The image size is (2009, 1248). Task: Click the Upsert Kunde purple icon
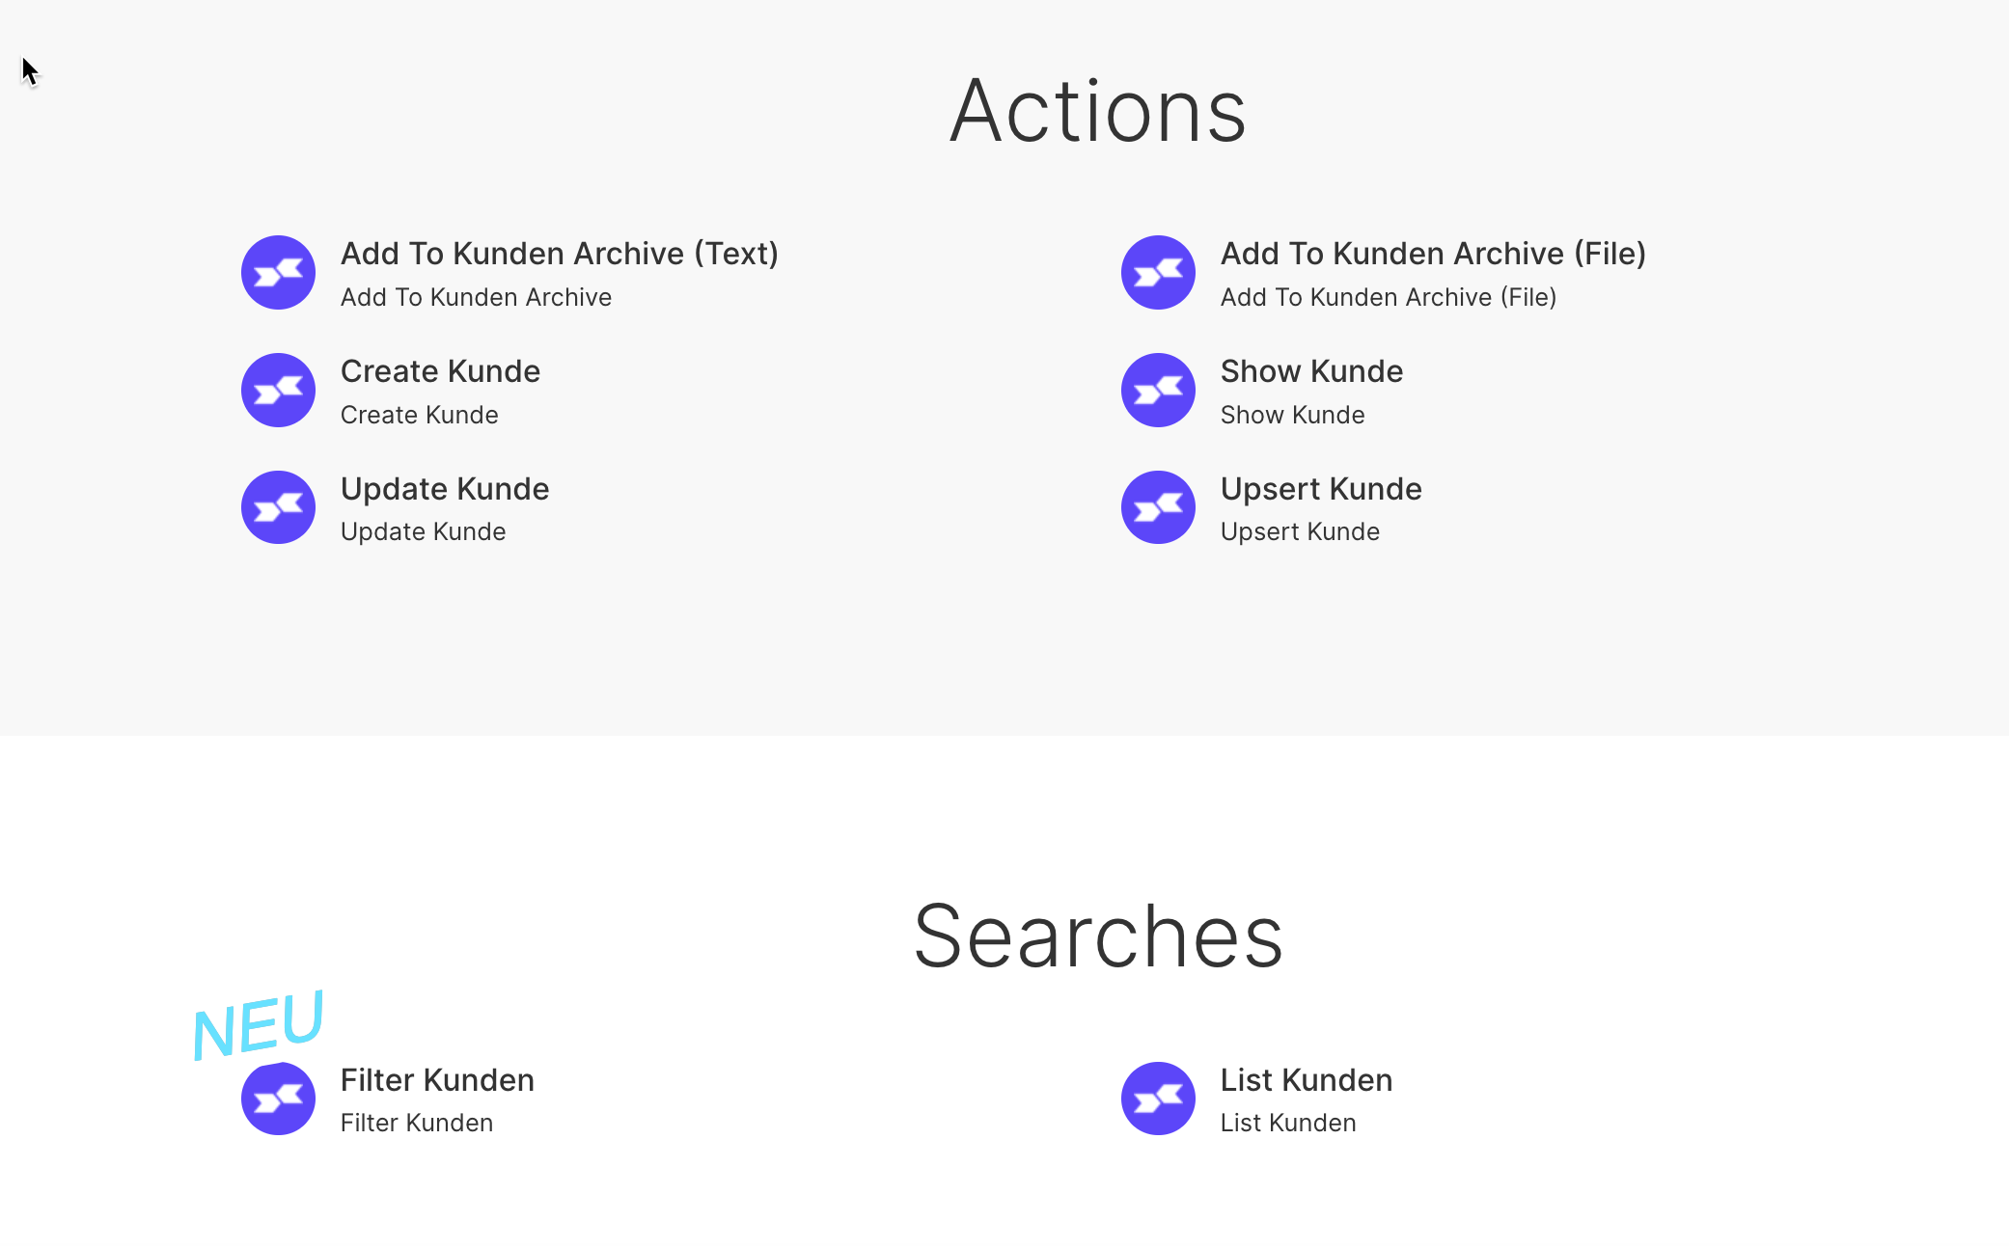1158,507
